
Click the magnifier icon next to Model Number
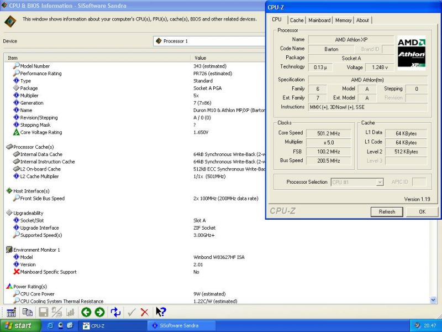[x=17, y=65]
